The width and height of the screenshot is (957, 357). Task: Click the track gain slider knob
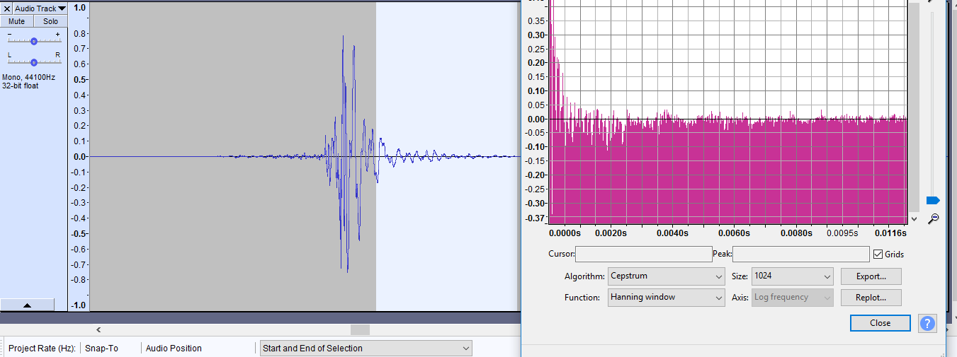pyautogui.click(x=33, y=41)
